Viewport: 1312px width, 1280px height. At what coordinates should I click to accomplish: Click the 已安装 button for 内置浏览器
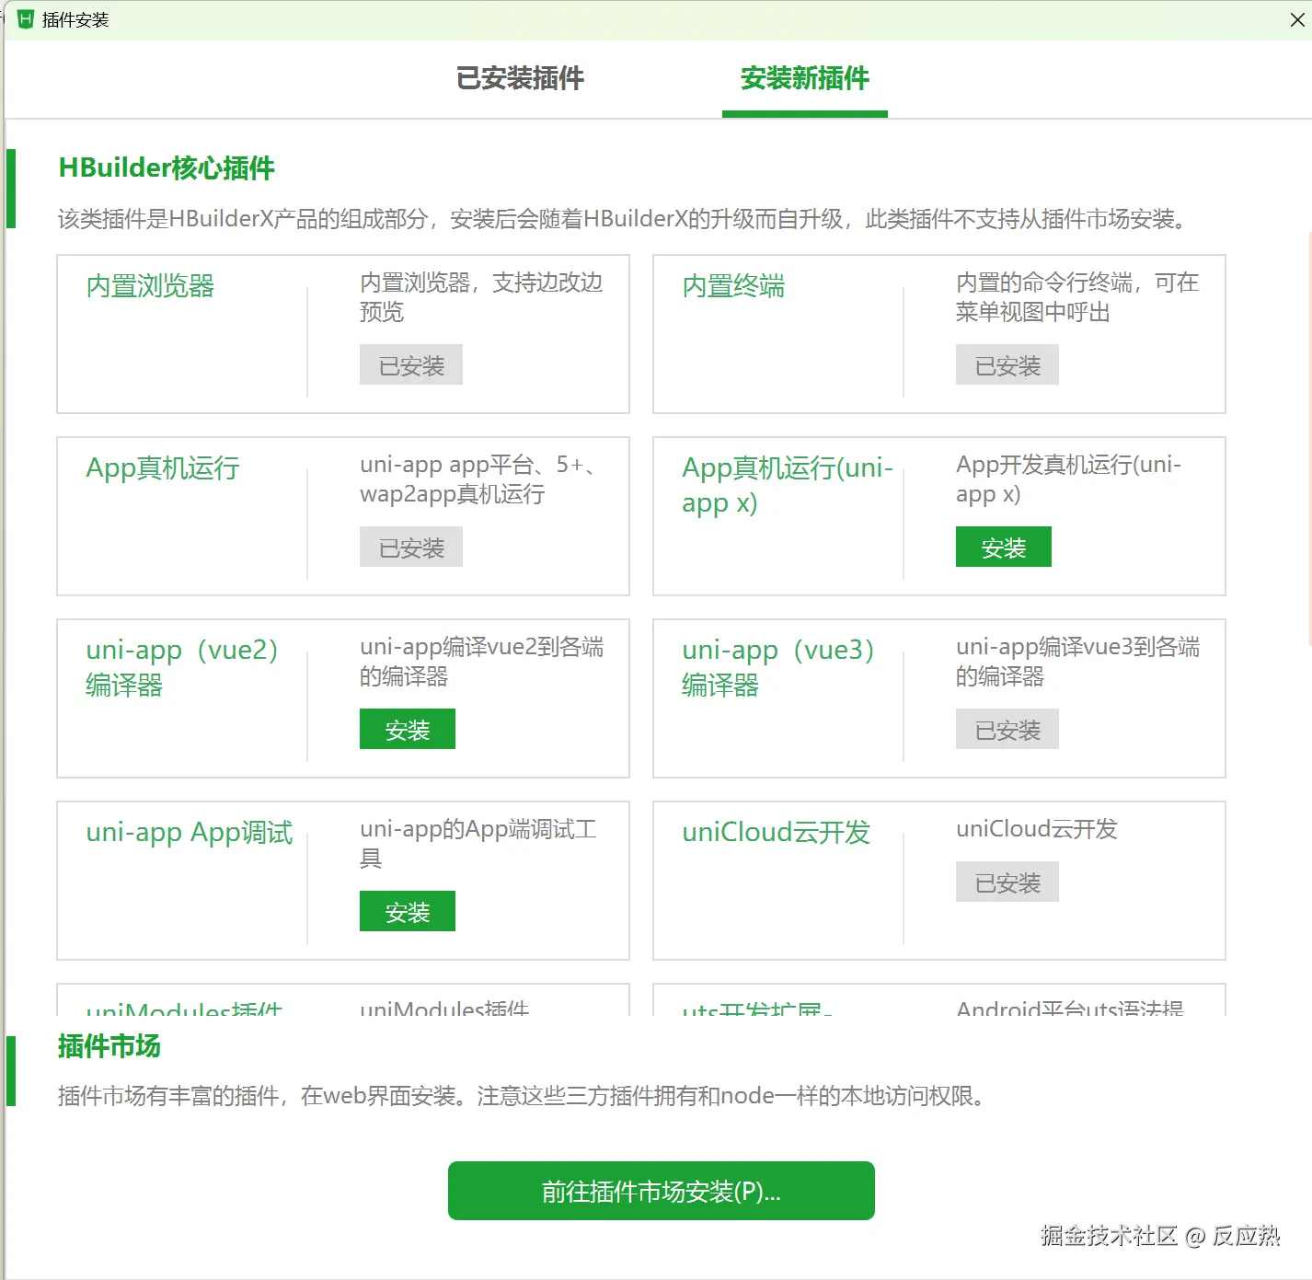point(410,364)
